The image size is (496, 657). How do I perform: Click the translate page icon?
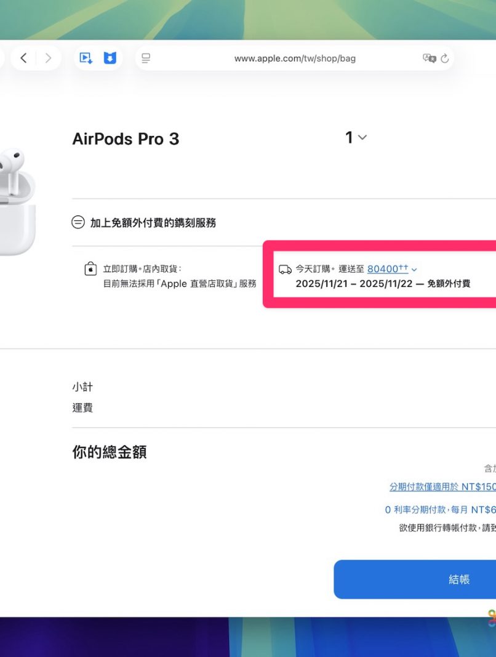click(429, 58)
